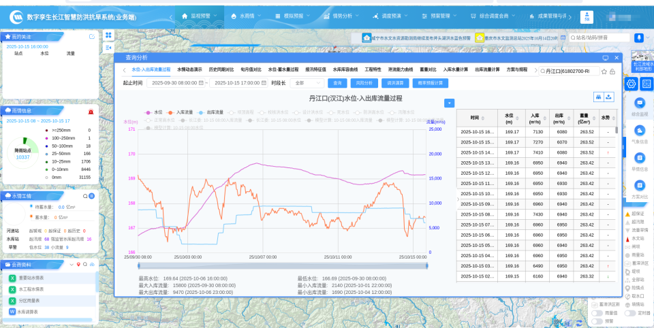Toggle the 水位 legend series
The width and height of the screenshot is (654, 328).
(153, 112)
